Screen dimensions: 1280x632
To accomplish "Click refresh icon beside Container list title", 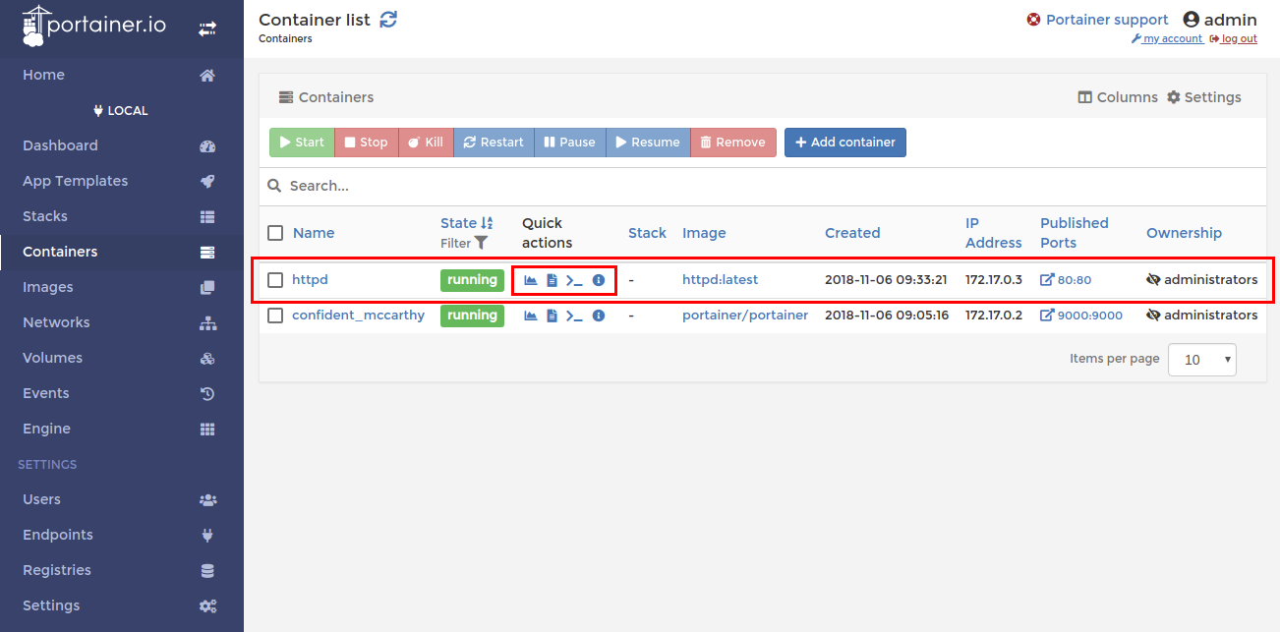I will (388, 20).
